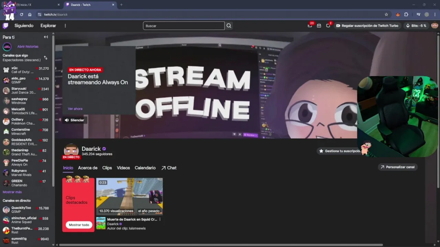Open a new browser tab
This screenshot has width=440, height=247.
click(121, 5)
